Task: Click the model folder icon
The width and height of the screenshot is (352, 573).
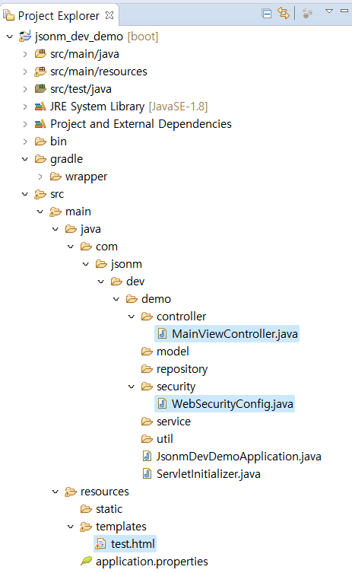Action: pyautogui.click(x=147, y=352)
